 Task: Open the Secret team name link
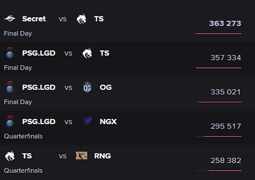coord(34,19)
